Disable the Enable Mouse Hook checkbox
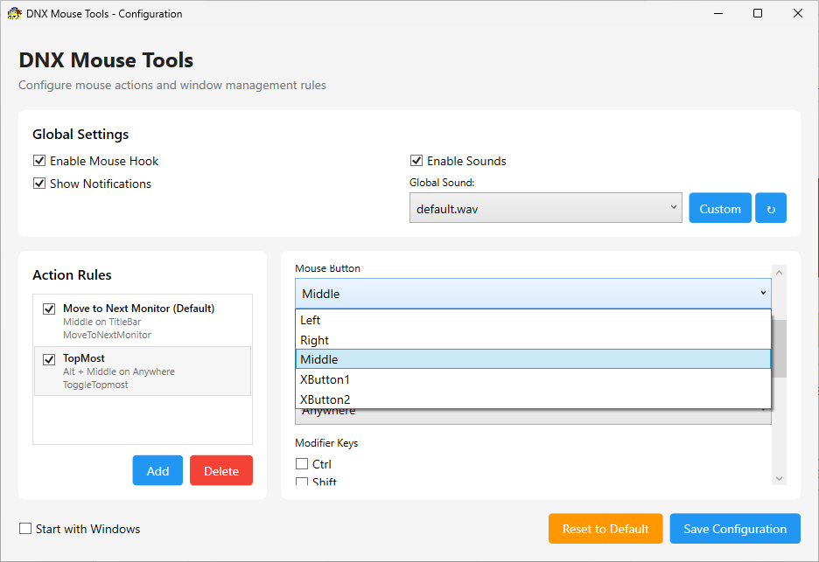This screenshot has height=562, width=819. (39, 161)
